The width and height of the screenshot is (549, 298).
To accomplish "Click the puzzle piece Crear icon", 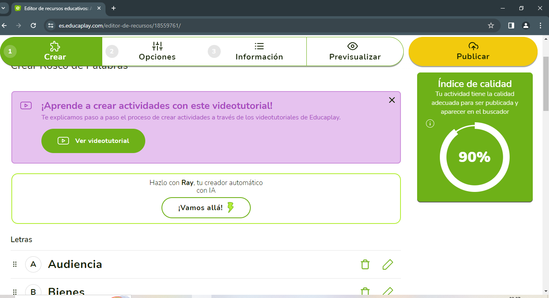I will tap(55, 46).
